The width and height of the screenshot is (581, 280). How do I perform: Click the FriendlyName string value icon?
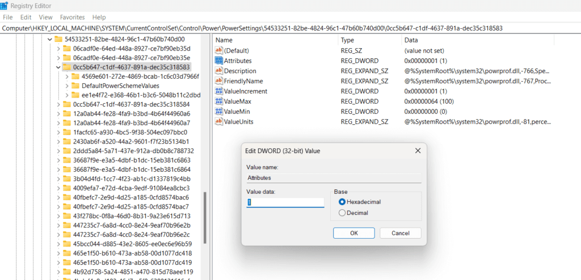click(x=218, y=81)
